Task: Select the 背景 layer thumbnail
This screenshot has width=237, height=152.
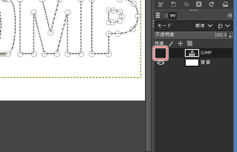Action: (x=192, y=63)
